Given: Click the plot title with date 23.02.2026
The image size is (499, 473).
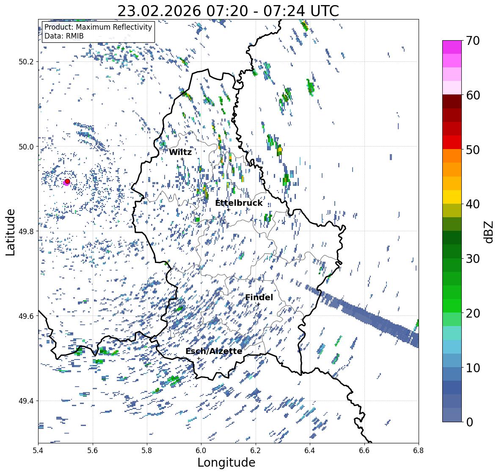Looking at the screenshot, I should [x=228, y=11].
